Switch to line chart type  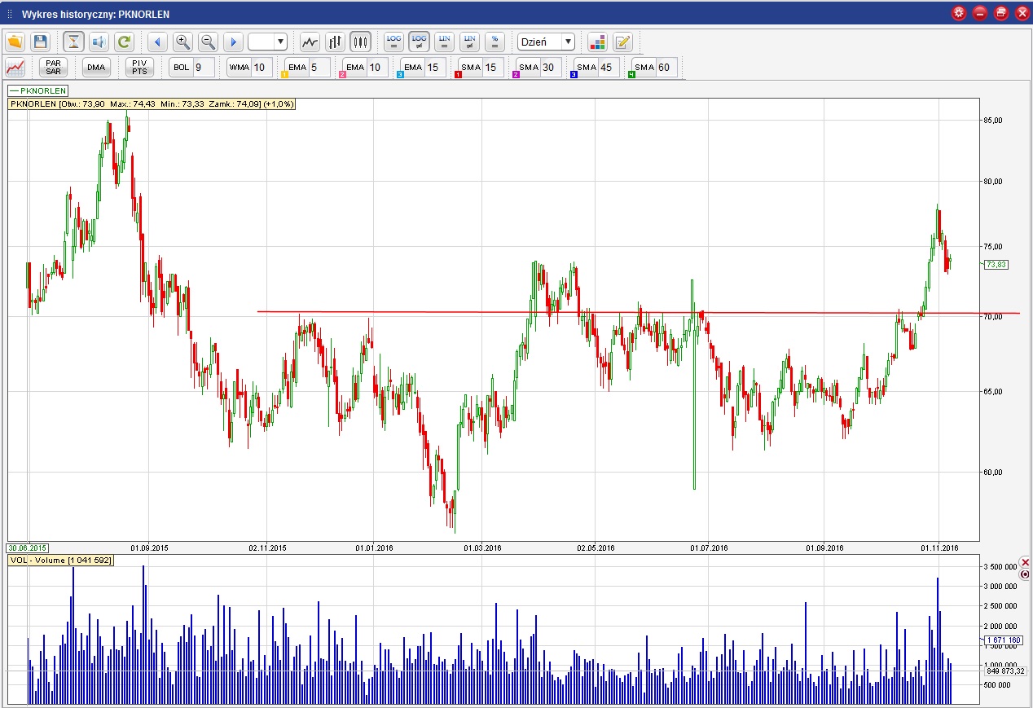[x=310, y=42]
